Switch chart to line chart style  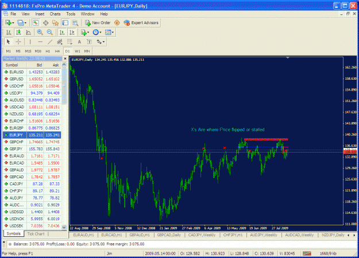point(28,32)
